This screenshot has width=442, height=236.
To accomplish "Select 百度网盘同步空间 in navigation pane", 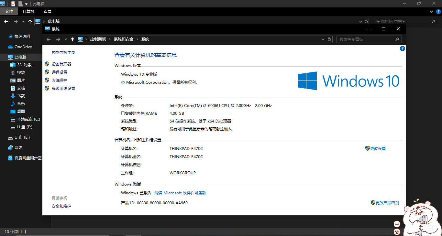I will [25, 158].
